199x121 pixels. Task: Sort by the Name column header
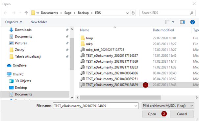pyautogui.click(x=85, y=30)
